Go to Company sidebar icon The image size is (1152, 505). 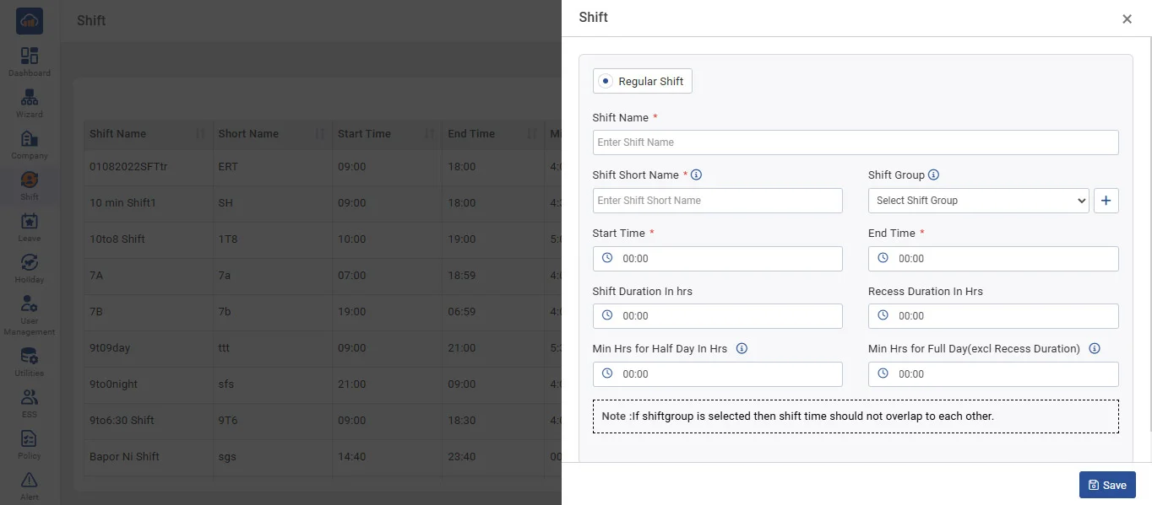tap(30, 139)
